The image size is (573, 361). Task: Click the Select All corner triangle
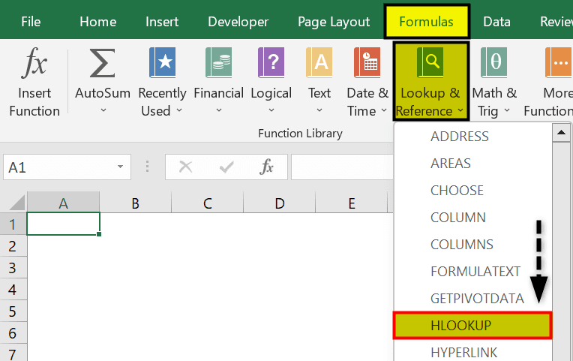pos(16,202)
